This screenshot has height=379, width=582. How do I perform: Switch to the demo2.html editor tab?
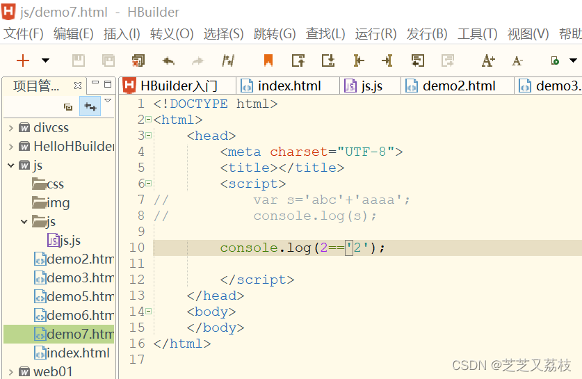458,86
